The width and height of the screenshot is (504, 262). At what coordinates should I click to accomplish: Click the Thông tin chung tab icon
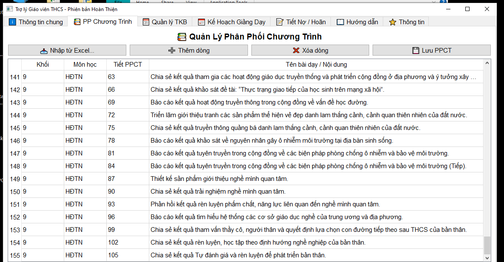tap(12, 22)
